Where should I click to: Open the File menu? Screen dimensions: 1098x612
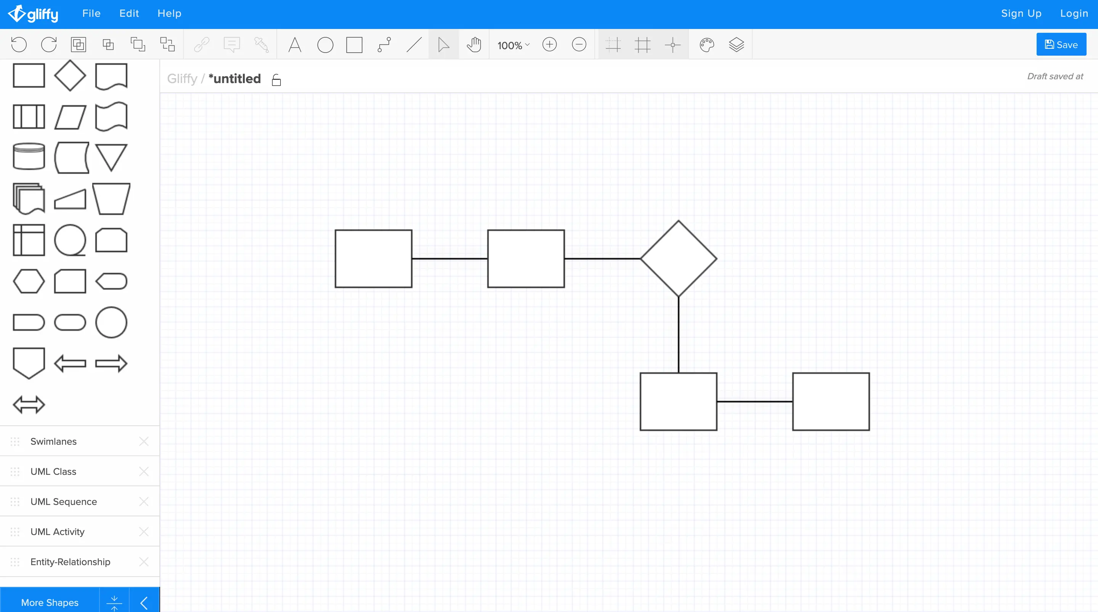91,14
